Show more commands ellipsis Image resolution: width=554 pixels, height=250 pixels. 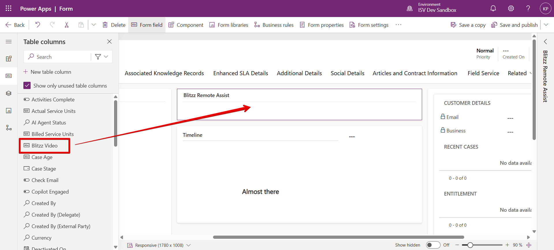click(x=398, y=25)
